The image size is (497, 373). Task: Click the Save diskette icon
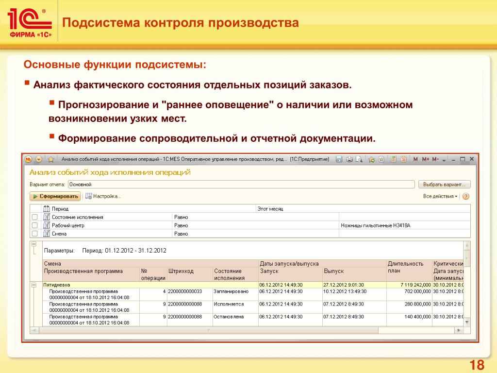339,159
